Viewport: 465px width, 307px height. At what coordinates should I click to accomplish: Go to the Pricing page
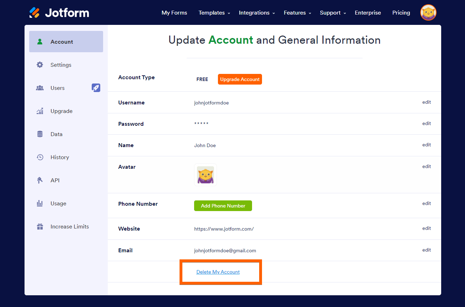401,13
